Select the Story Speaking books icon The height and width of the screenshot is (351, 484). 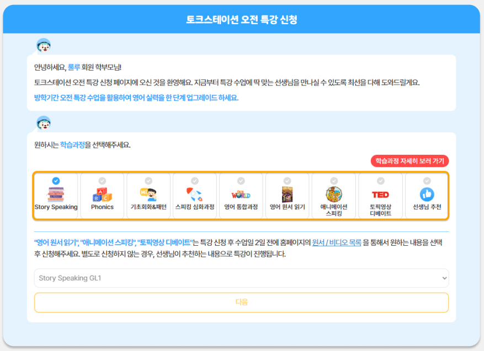click(56, 195)
